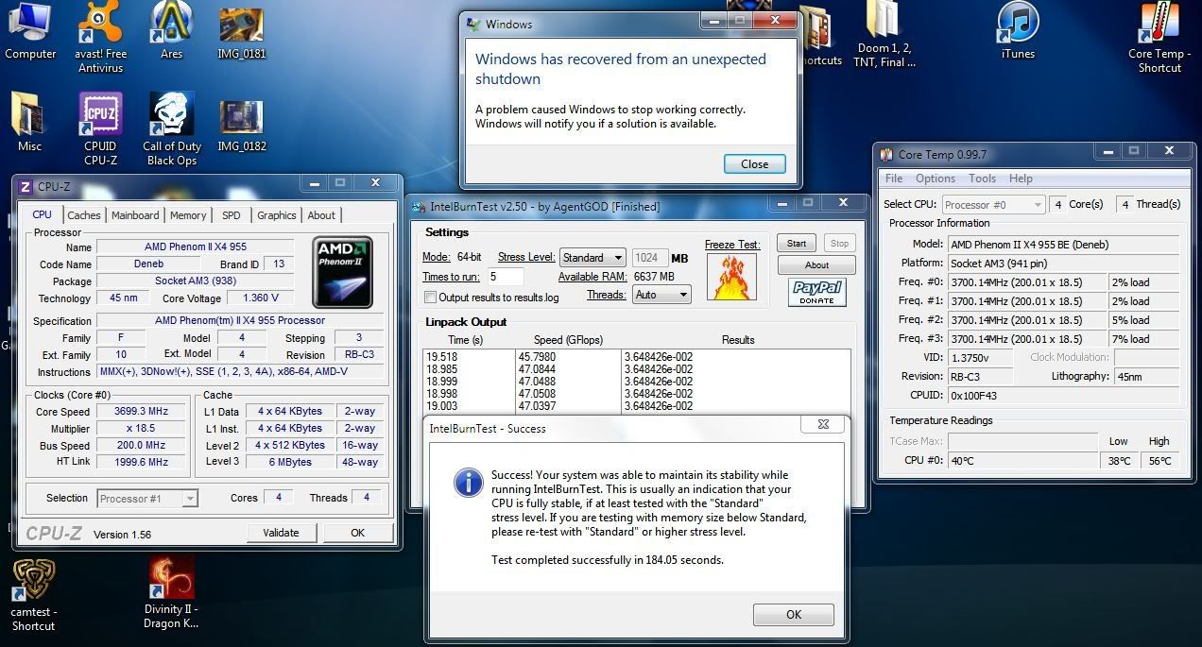Click the Bus Speed value 200.0 MHz

pos(141,445)
